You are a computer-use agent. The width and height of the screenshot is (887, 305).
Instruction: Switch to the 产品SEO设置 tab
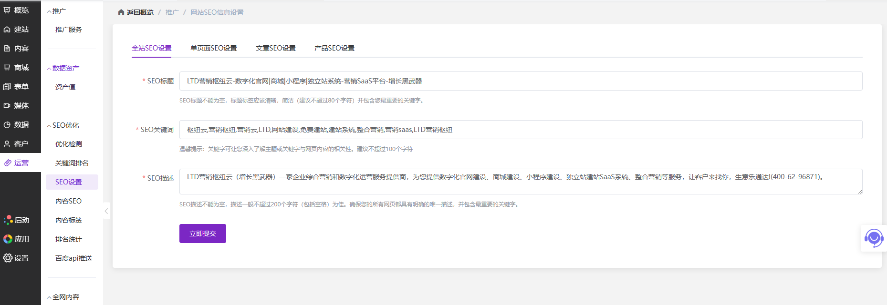click(x=334, y=48)
